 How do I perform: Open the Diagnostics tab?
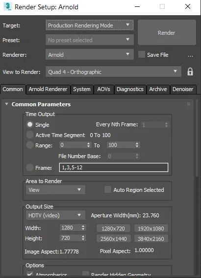(130, 89)
